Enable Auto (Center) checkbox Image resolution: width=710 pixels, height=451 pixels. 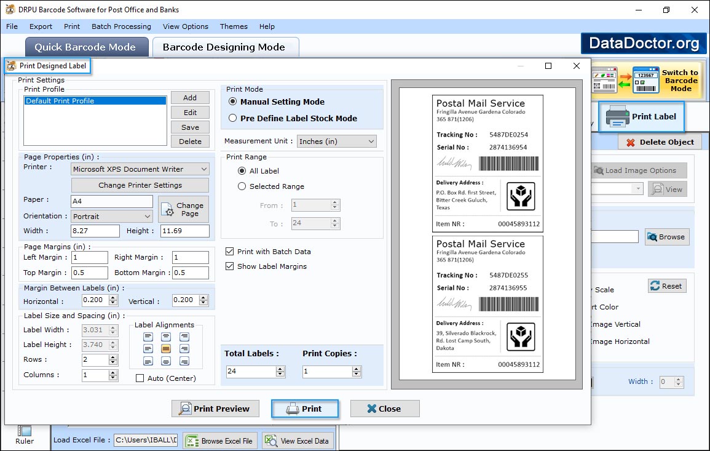tap(140, 378)
